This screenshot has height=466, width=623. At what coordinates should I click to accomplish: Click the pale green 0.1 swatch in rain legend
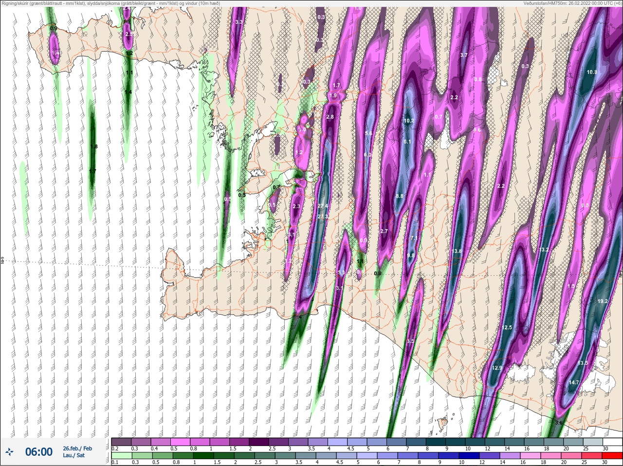point(121,456)
